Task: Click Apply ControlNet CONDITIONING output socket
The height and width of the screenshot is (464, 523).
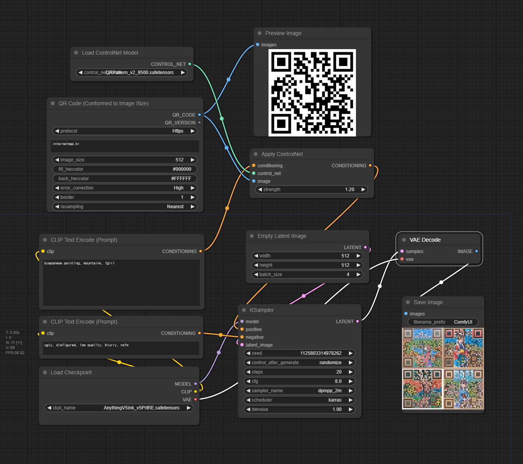Action: [370, 165]
